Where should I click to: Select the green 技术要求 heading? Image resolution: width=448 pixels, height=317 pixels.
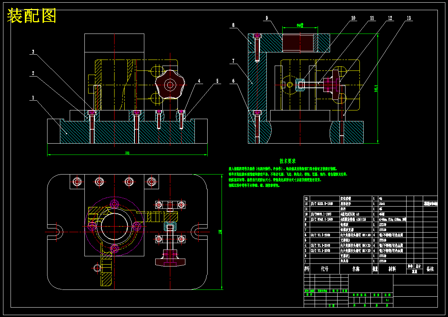point(287,161)
